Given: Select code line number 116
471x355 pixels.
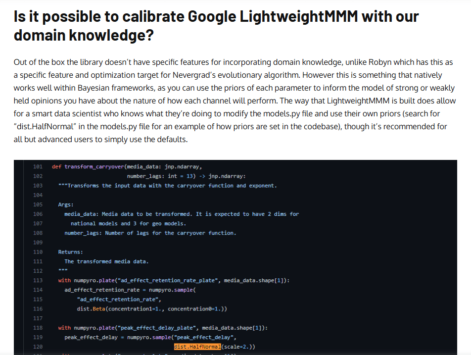Looking at the screenshot, I should [38, 309].
